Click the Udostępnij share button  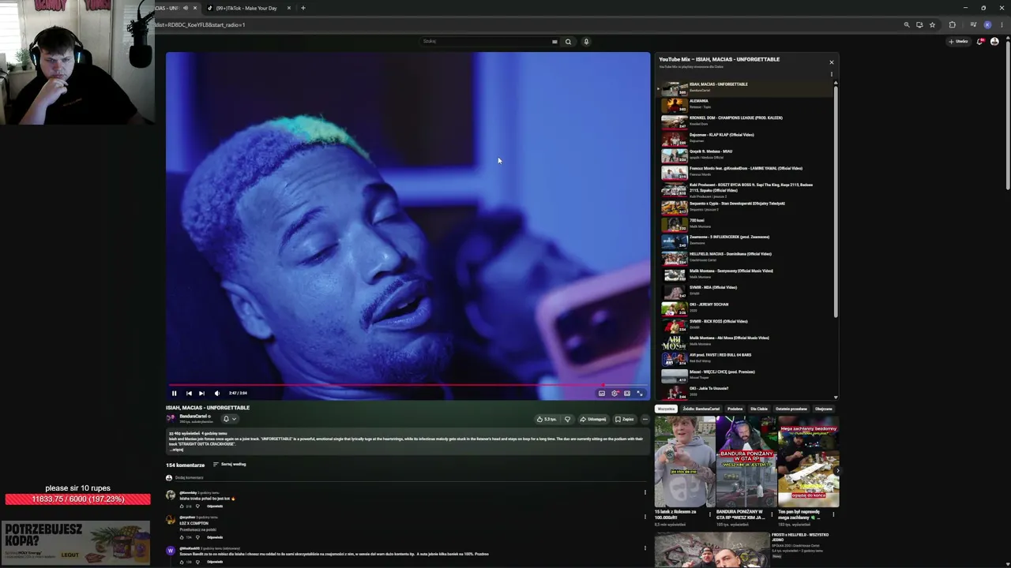click(593, 420)
